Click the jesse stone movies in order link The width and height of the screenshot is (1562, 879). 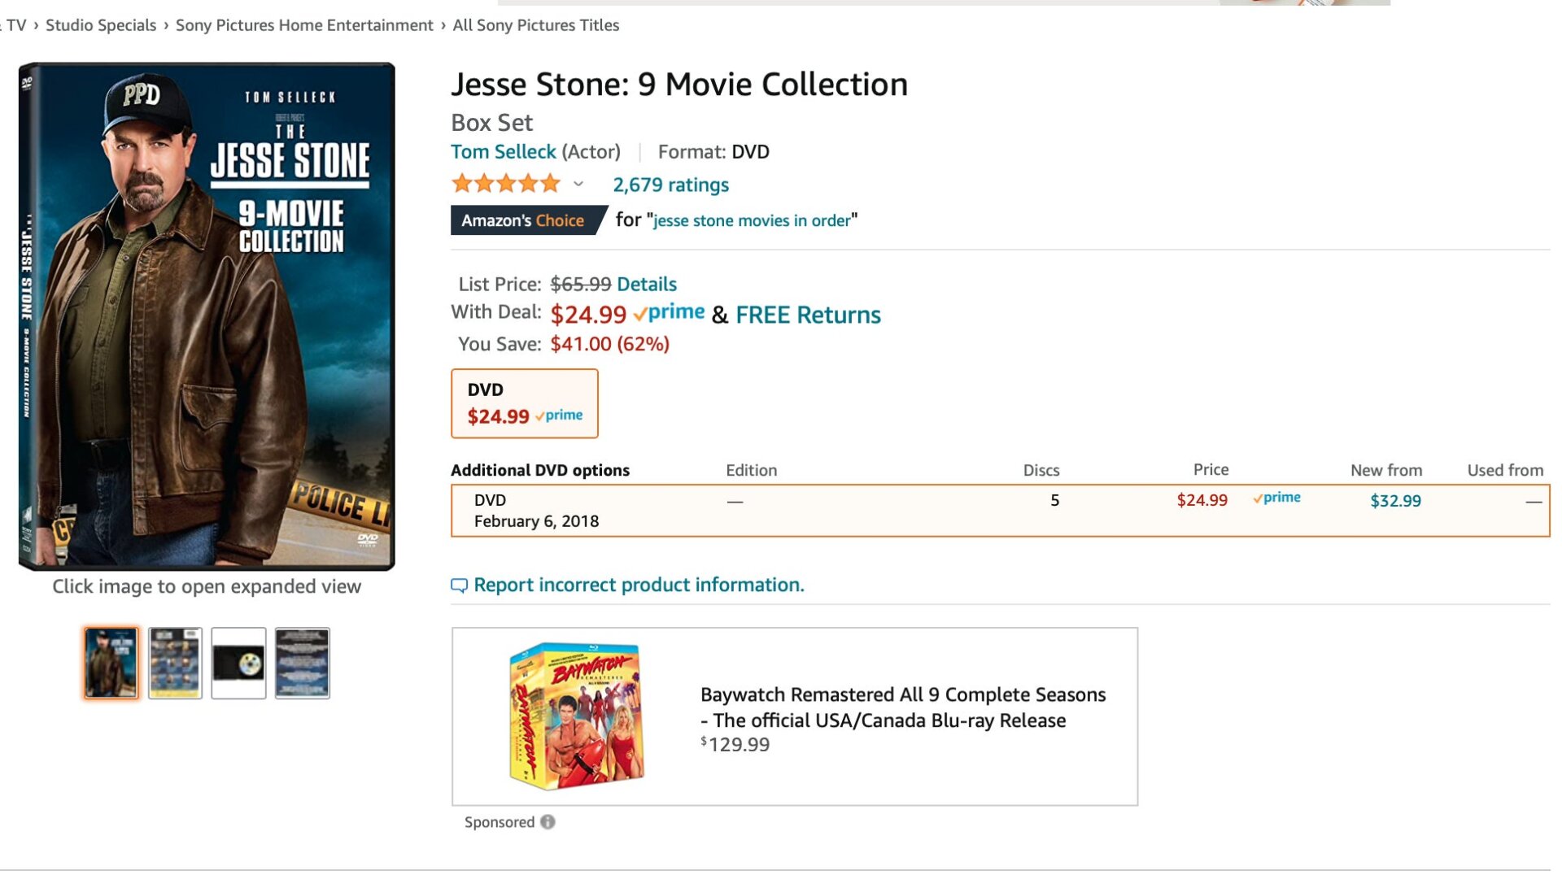click(x=751, y=220)
